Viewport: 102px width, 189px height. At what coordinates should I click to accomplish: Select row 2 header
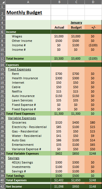click(3, 12)
